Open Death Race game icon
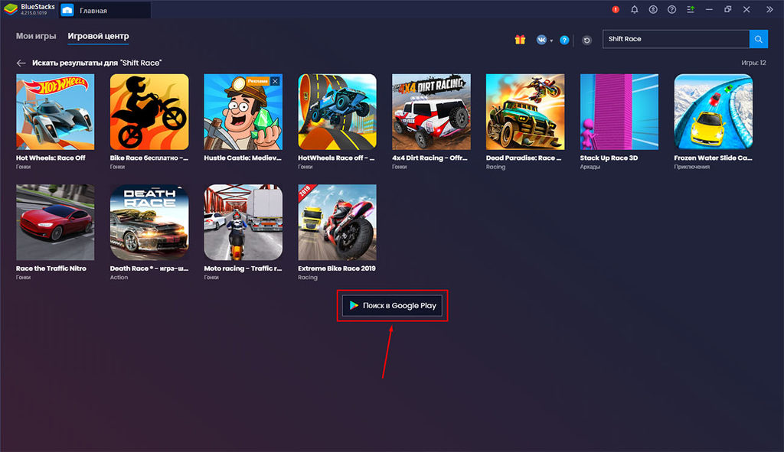The width and height of the screenshot is (784, 452). click(x=149, y=223)
